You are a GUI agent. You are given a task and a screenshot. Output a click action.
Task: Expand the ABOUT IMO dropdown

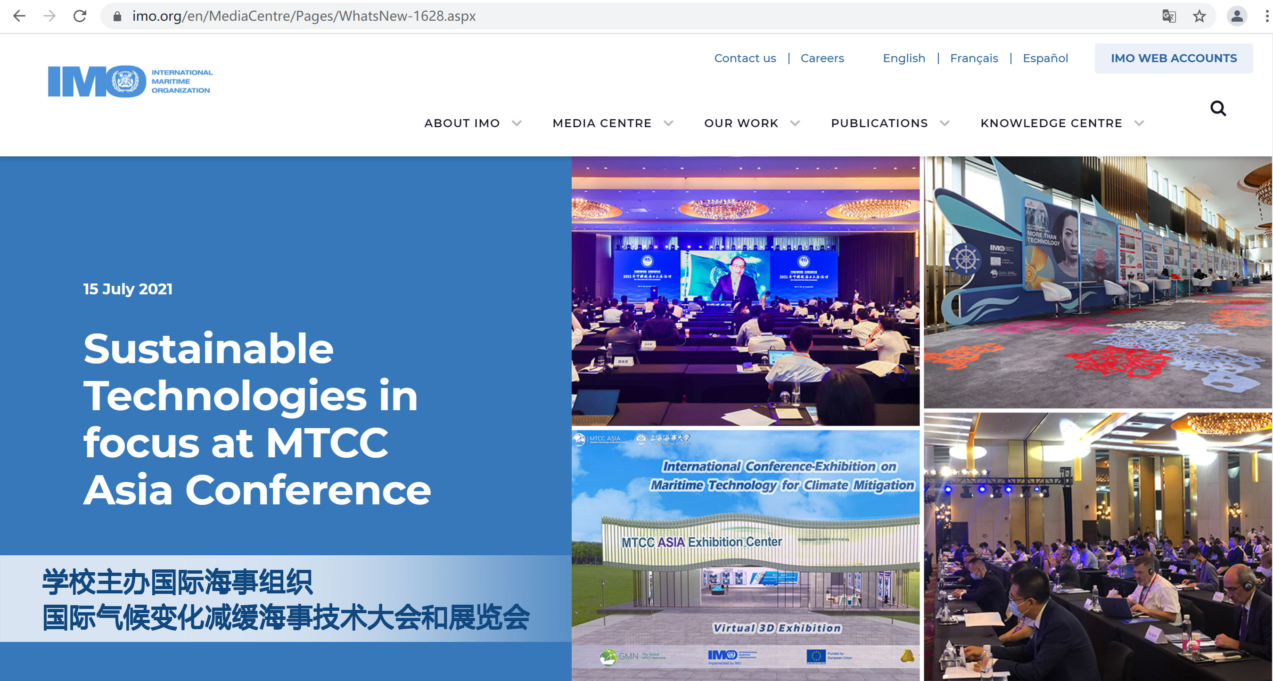[462, 123]
